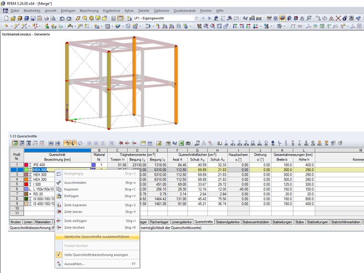This screenshot has height=273, width=364.
Task: Click the formula fx icon in table toolbar
Action: [204, 143]
